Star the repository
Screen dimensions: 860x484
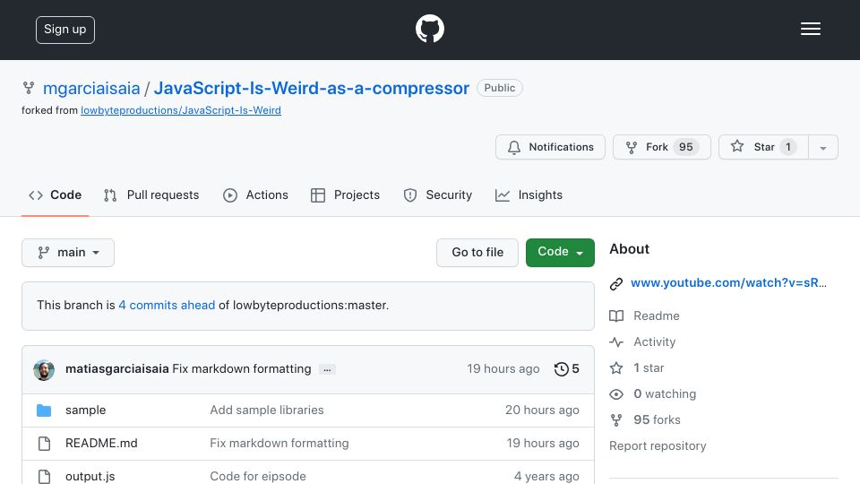coord(763,147)
